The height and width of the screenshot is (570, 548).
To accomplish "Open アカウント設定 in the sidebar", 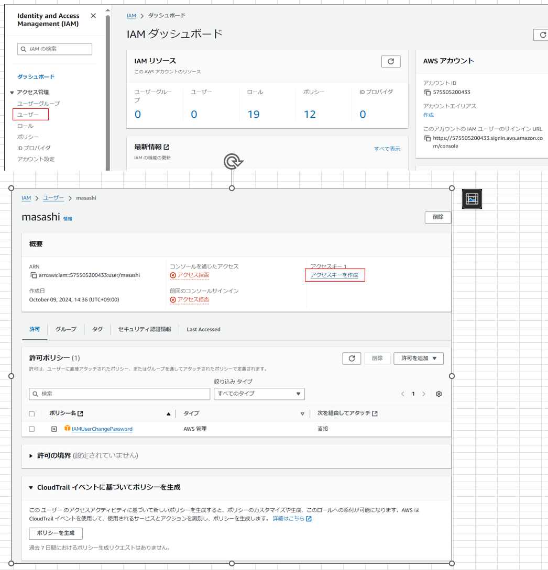I will (x=36, y=159).
